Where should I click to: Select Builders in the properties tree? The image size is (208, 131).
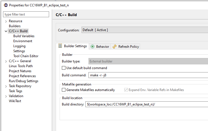[x=15, y=26]
